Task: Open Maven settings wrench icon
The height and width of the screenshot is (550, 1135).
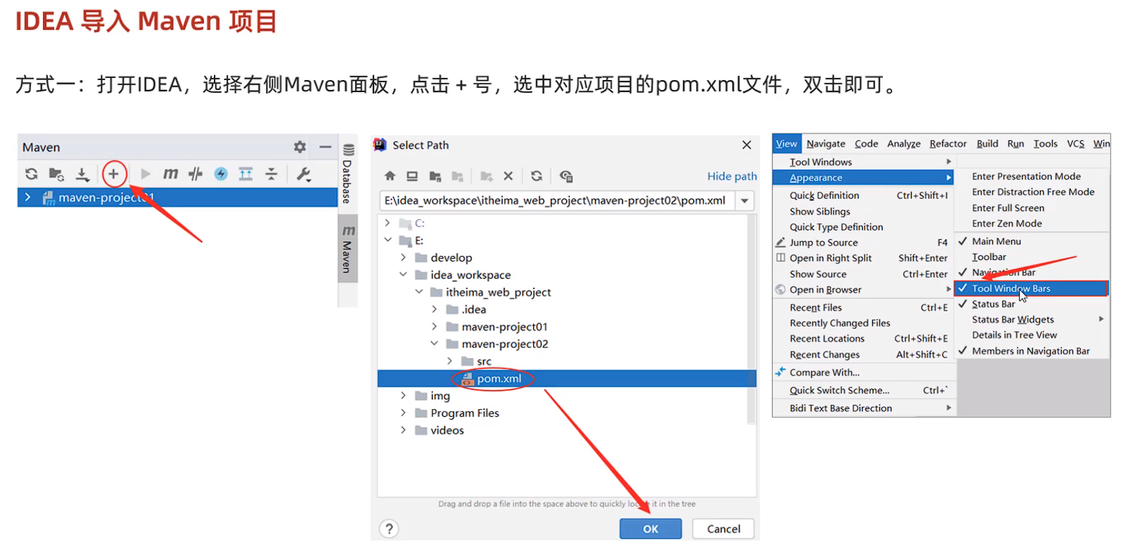Action: tap(304, 174)
